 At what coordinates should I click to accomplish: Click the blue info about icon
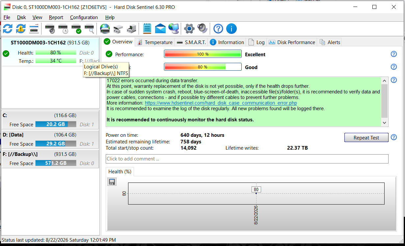[231, 29]
